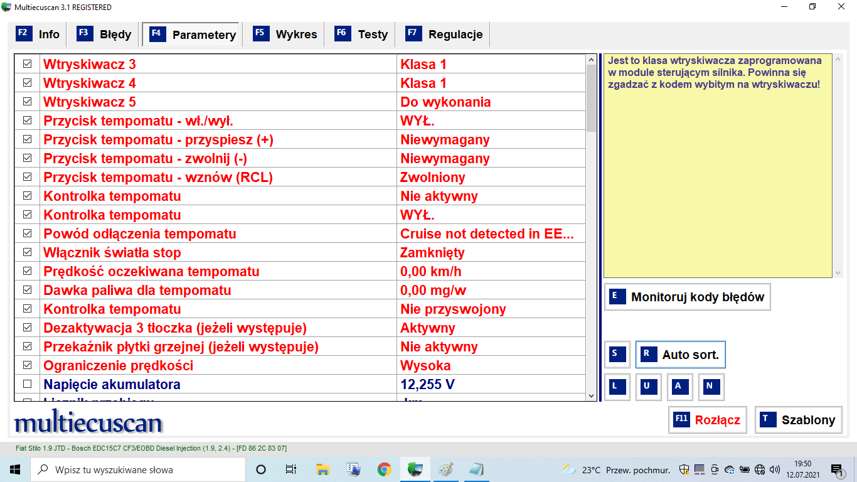Viewport: 857px width, 482px height.
Task: Click the computer-with-tools taskbar icon
Action: point(353,469)
